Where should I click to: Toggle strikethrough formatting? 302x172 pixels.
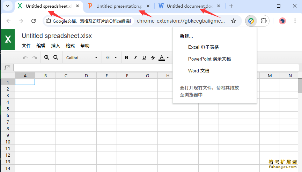coord(153,58)
